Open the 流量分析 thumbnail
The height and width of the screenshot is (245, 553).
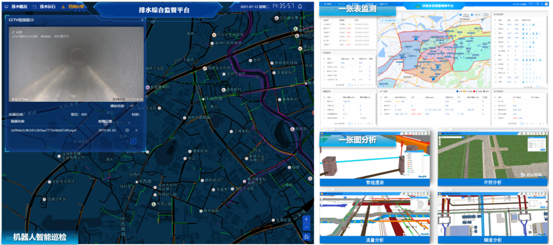374,217
